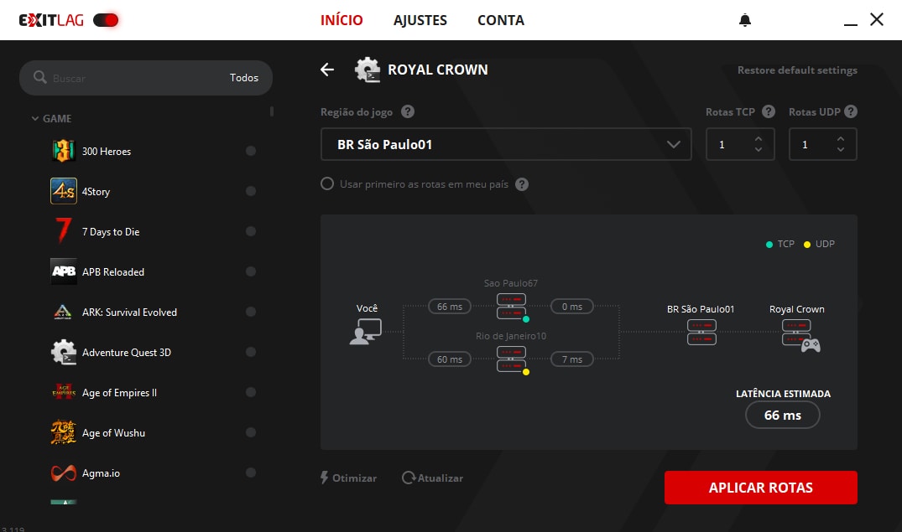Open the BR São Paulo01 region dropdown
Image resolution: width=902 pixels, height=532 pixels.
point(506,144)
